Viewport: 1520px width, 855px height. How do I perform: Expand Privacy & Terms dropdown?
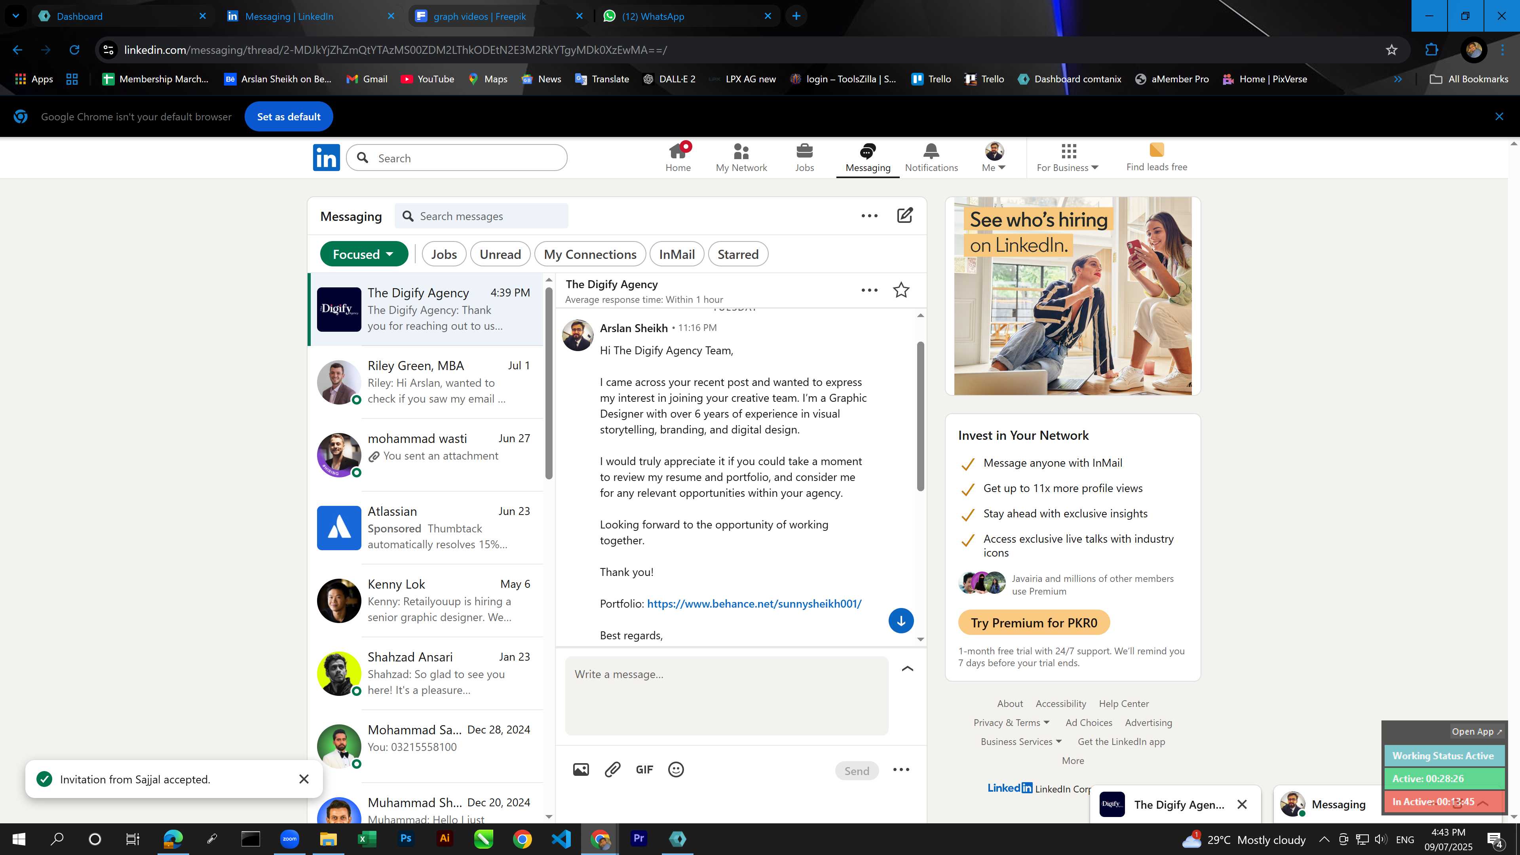tap(1011, 723)
